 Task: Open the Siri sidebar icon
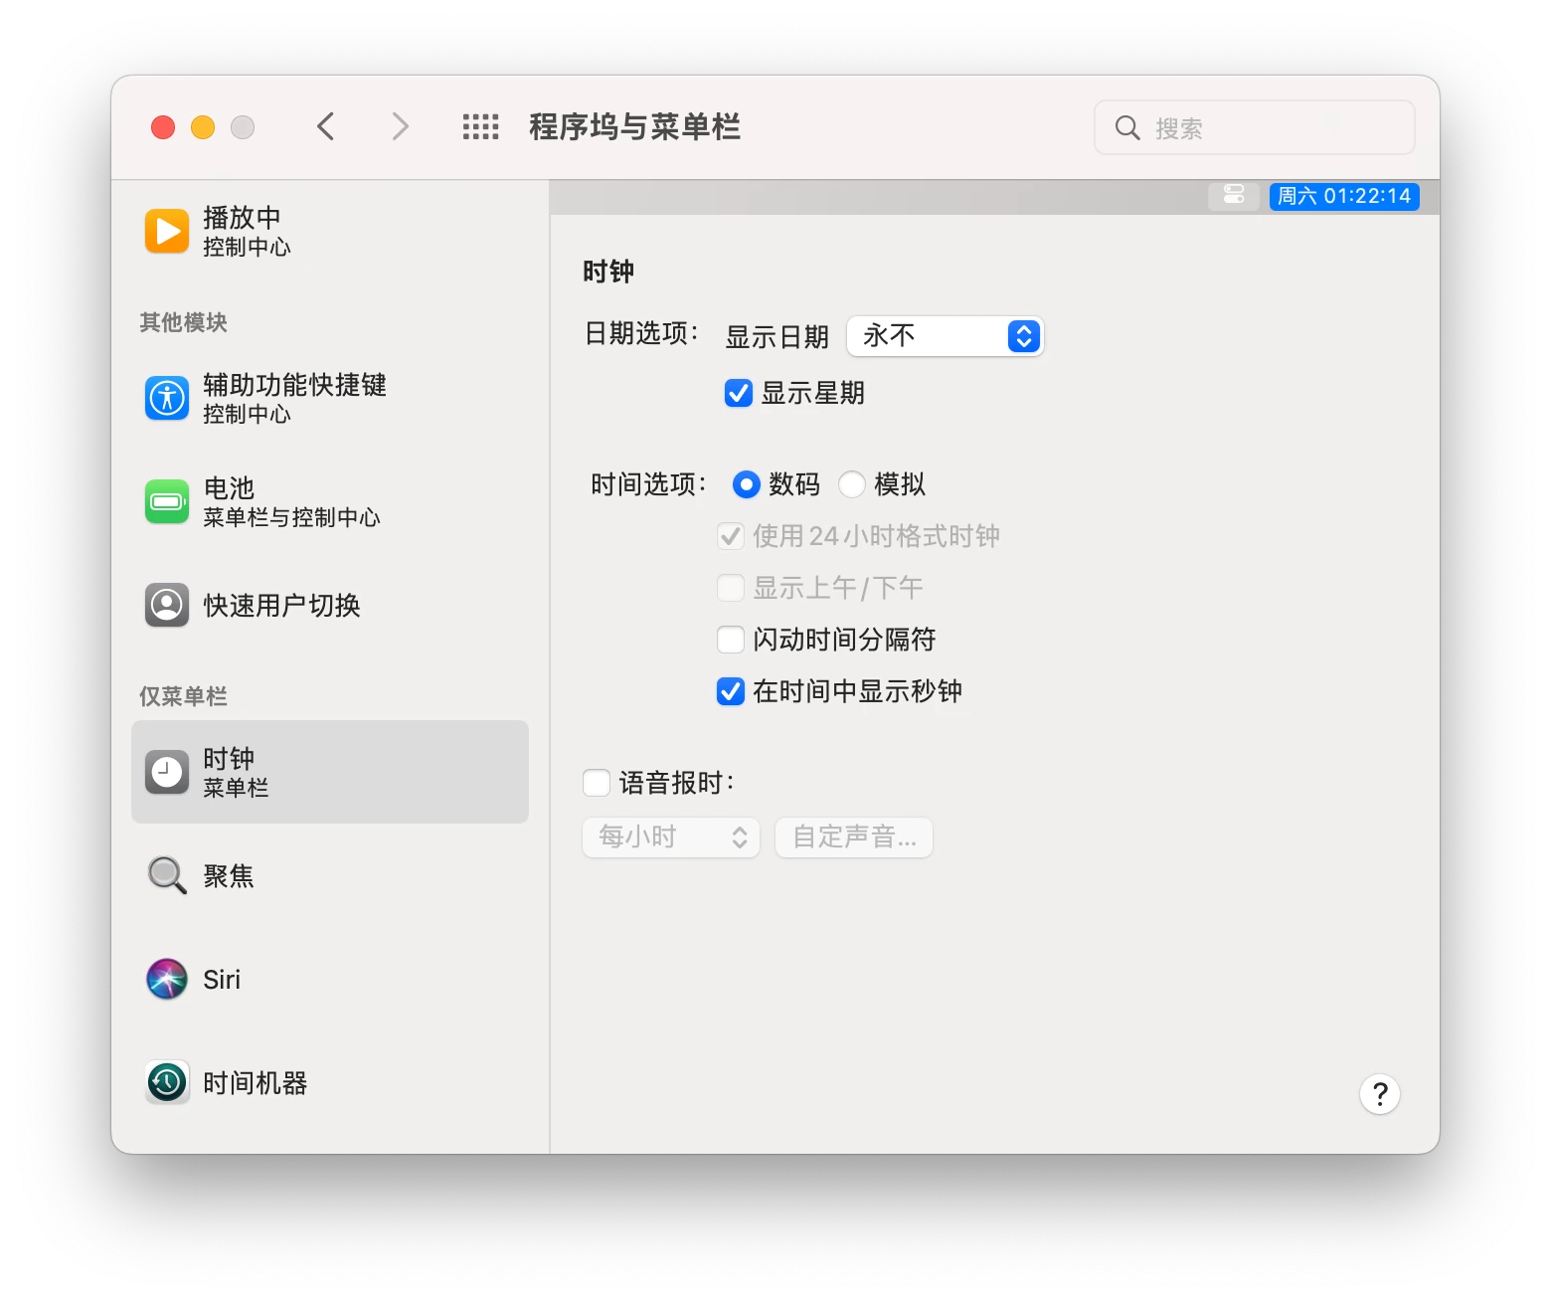166,979
